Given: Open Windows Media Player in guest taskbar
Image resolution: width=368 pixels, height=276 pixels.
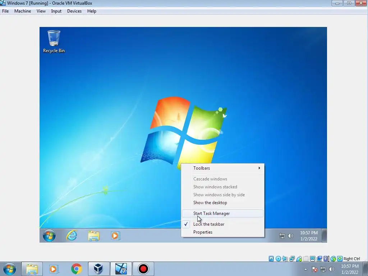Looking at the screenshot, I should tap(116, 236).
